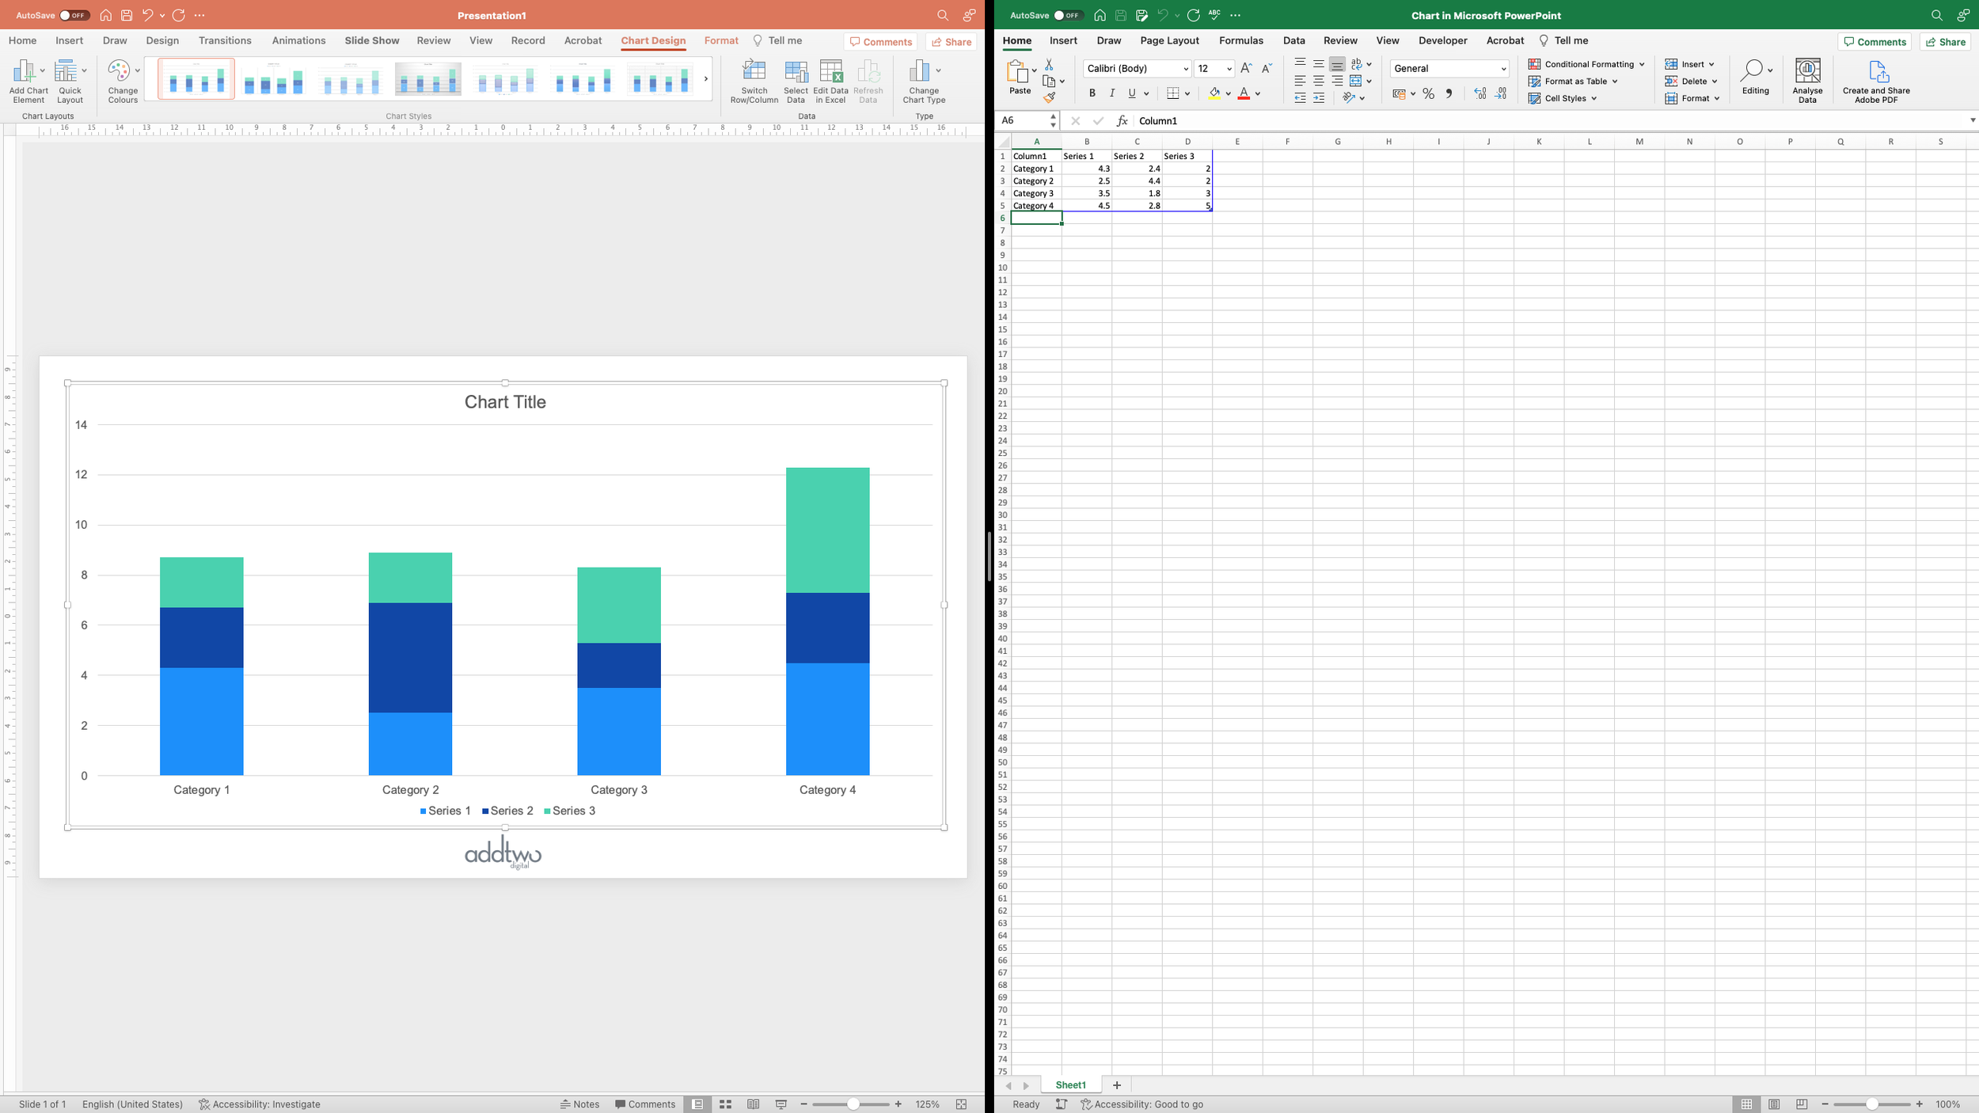The width and height of the screenshot is (1979, 1113).
Task: Toggle AutoSave switch in Excel
Action: (x=1067, y=15)
